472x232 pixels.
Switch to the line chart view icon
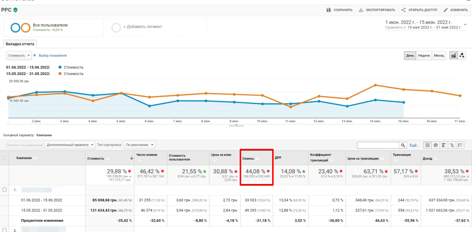click(x=454, y=55)
